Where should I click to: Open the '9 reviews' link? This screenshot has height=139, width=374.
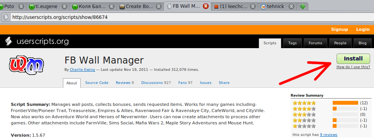pyautogui.click(x=328, y=135)
